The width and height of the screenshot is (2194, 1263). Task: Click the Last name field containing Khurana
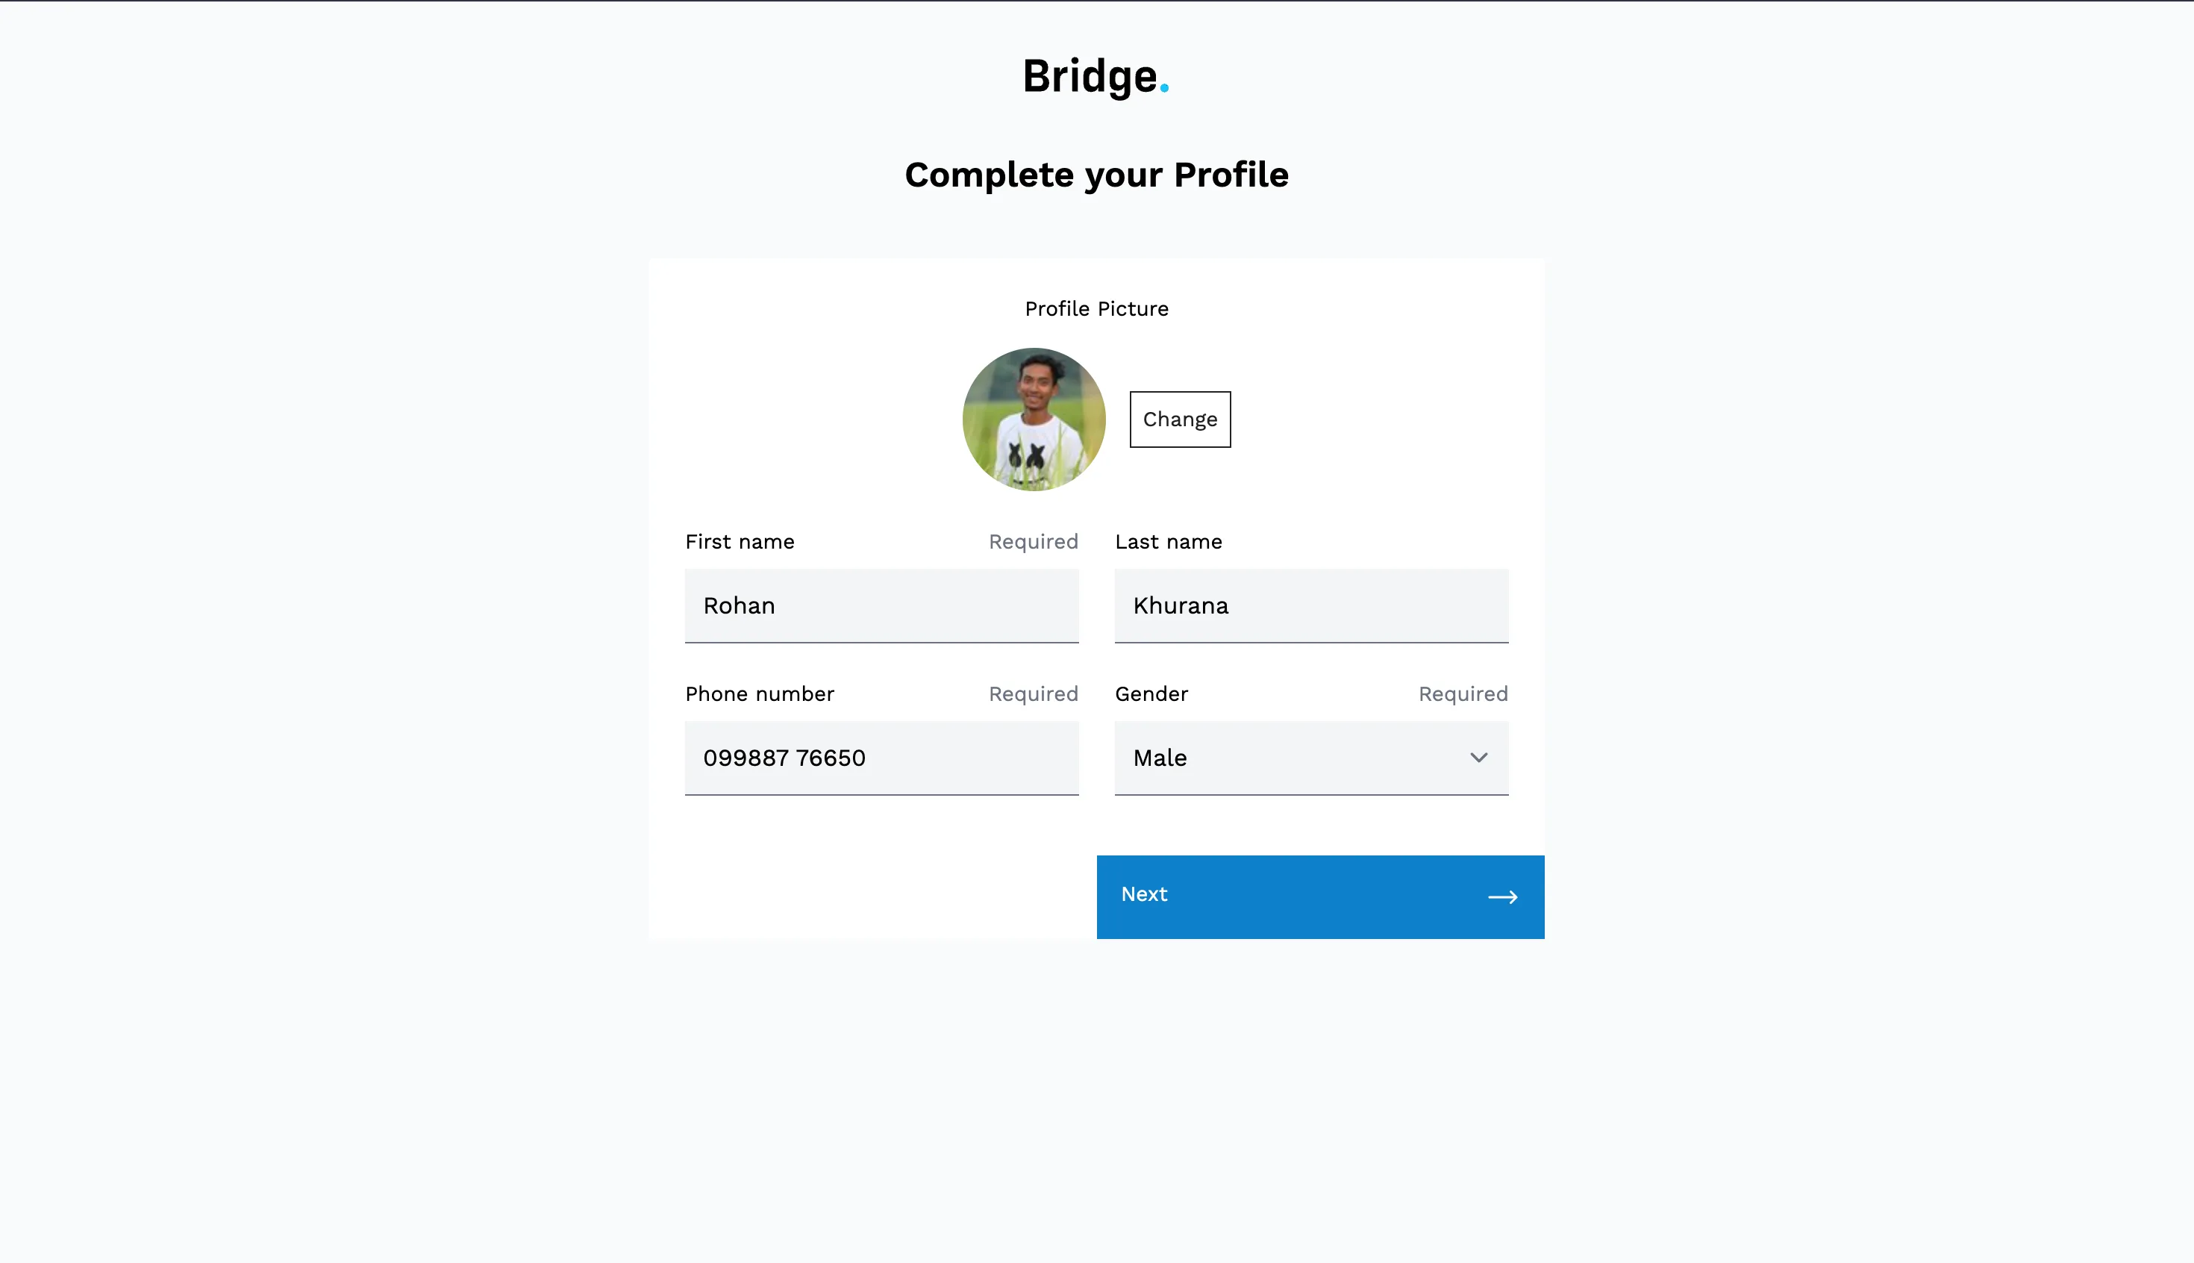[x=1310, y=605]
